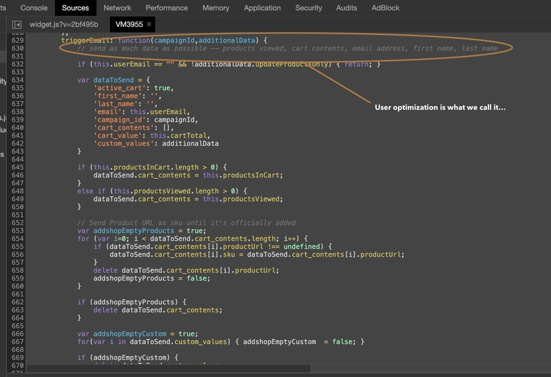
Task: Click the 'first_name' key
Action: point(118,96)
